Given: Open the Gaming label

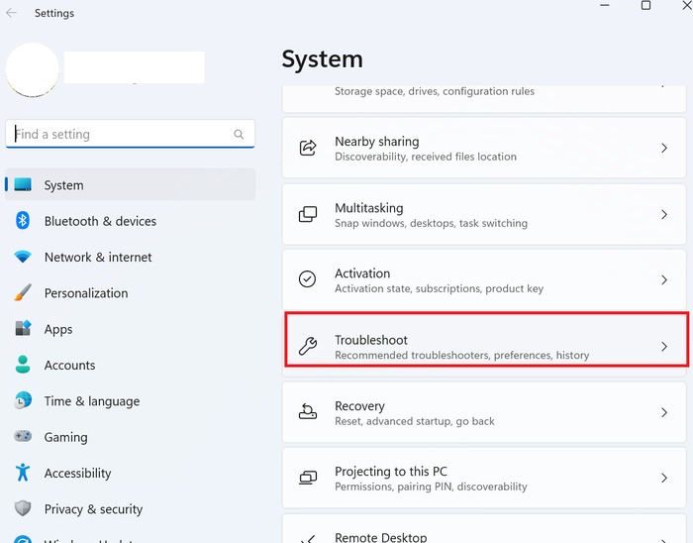Looking at the screenshot, I should pyautogui.click(x=66, y=437).
